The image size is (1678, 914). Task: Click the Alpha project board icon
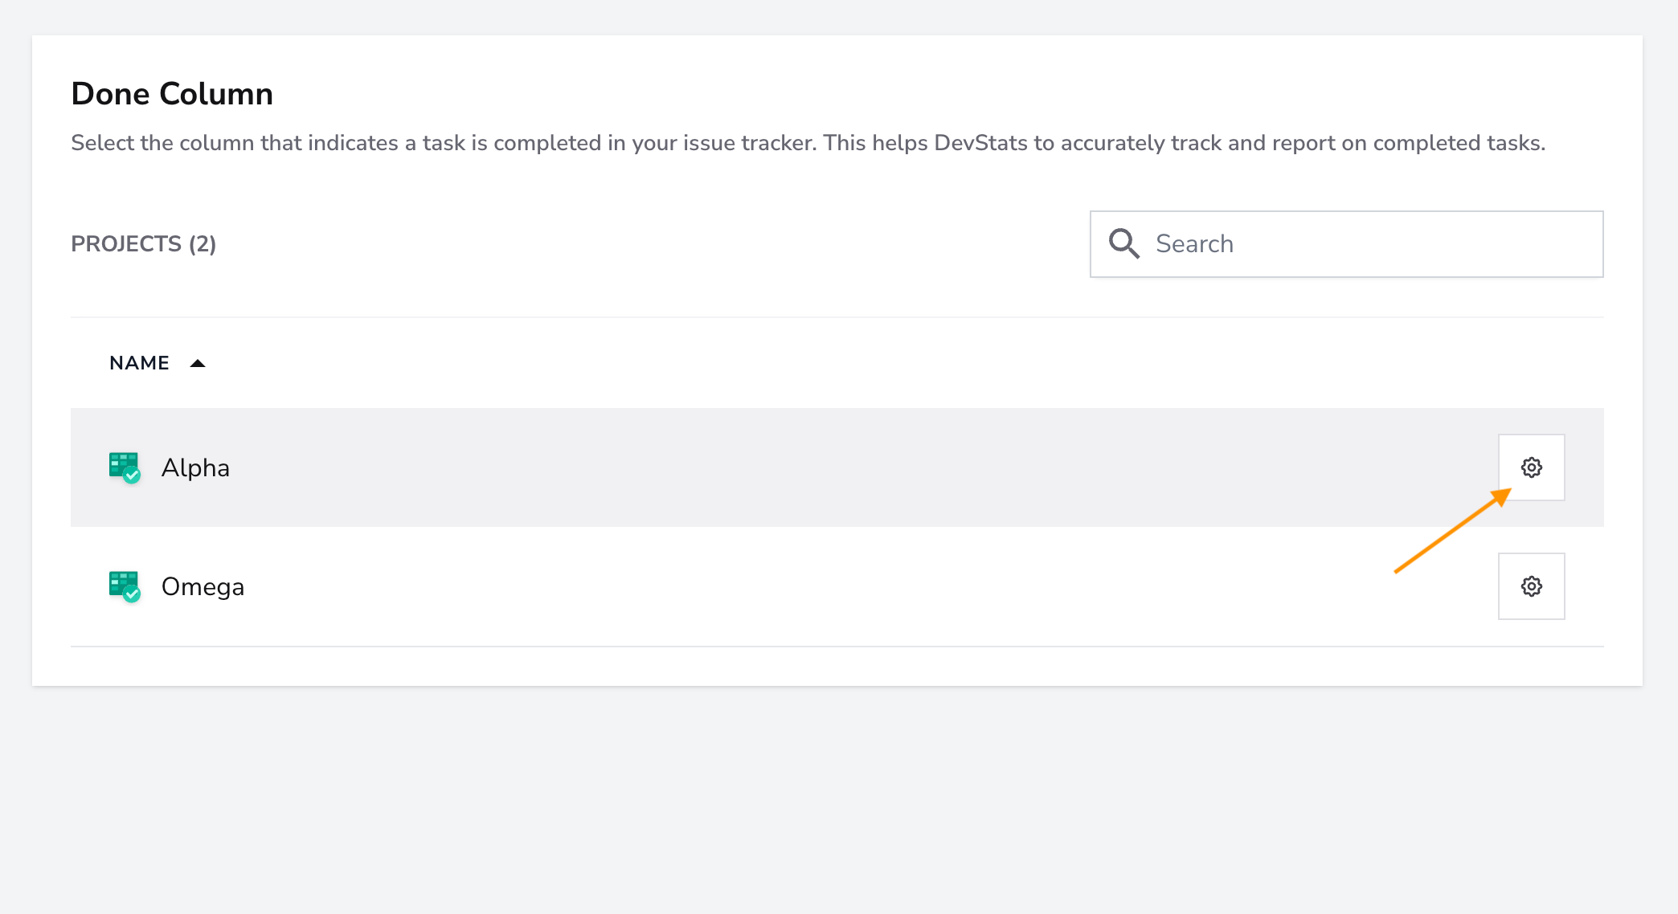tap(123, 467)
